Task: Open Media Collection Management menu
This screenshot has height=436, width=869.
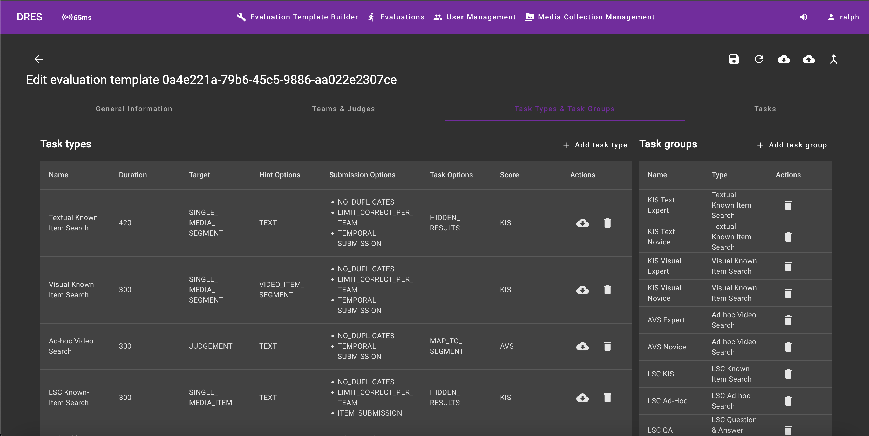Action: [589, 17]
